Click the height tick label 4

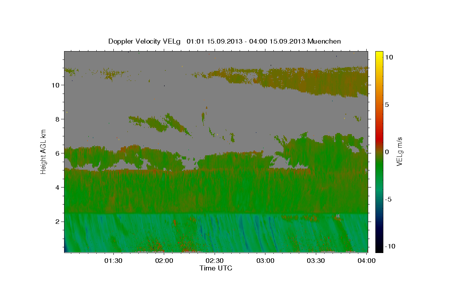coord(58,187)
